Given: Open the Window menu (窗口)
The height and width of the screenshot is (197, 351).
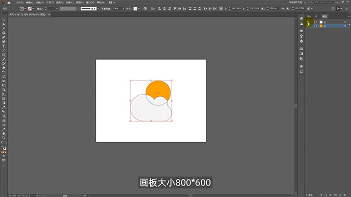Looking at the screenshot, I should pos(90,2).
